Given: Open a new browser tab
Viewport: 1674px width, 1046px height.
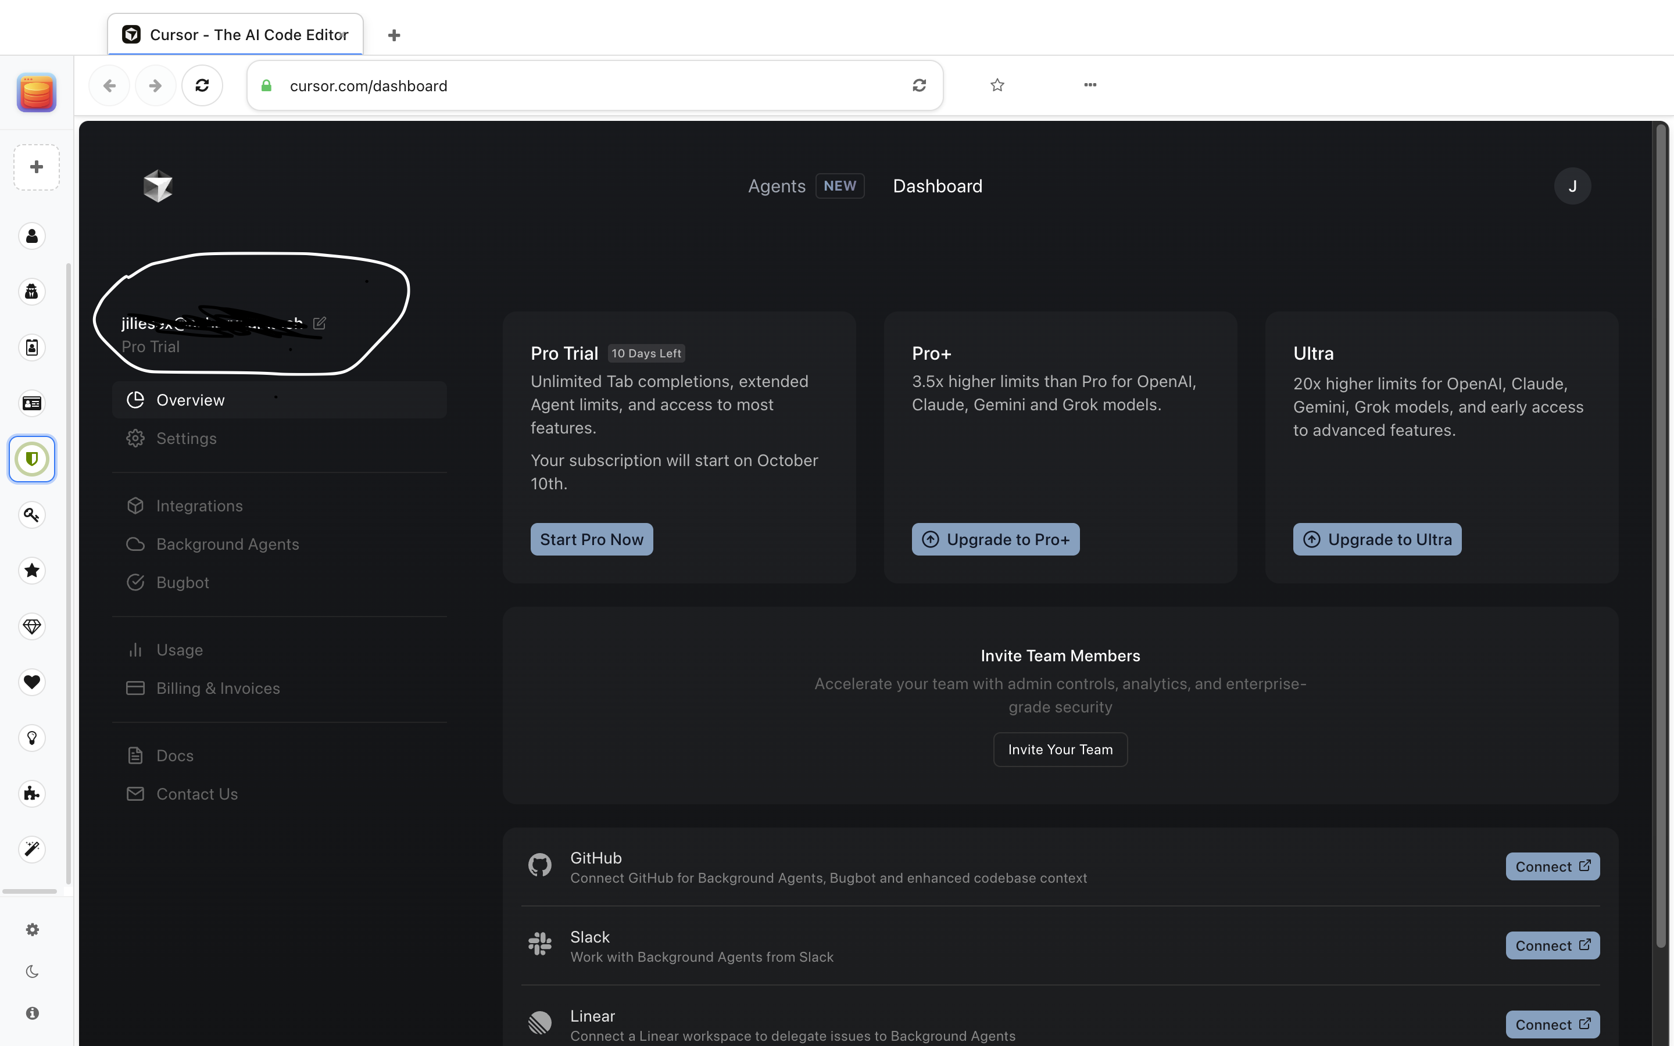Looking at the screenshot, I should click(394, 35).
